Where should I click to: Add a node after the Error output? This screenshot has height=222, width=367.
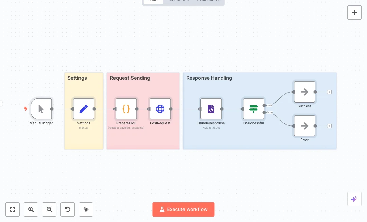click(329, 126)
